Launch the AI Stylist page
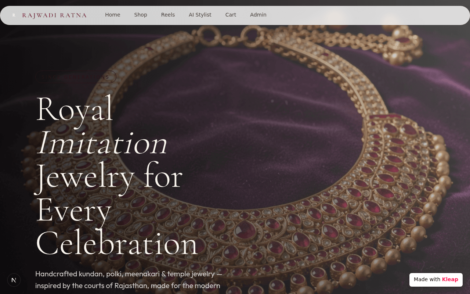The height and width of the screenshot is (294, 470). click(200, 15)
